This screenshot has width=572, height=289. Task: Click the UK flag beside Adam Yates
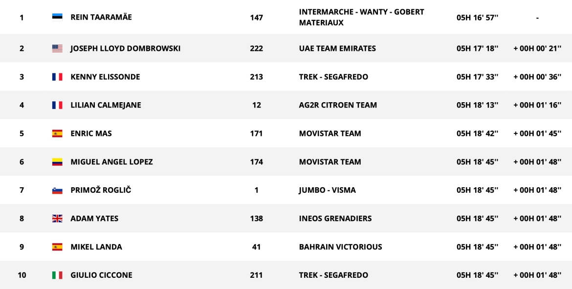57,219
